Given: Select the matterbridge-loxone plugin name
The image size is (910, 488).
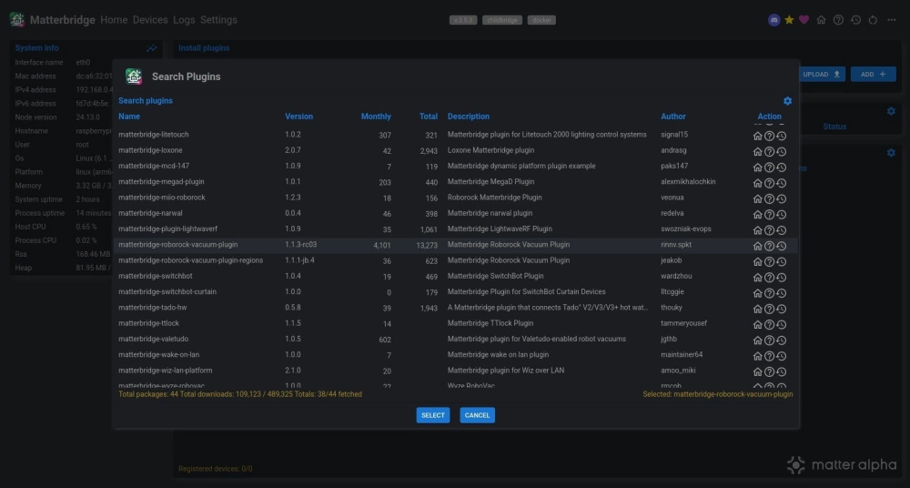Looking at the screenshot, I should pyautogui.click(x=150, y=150).
